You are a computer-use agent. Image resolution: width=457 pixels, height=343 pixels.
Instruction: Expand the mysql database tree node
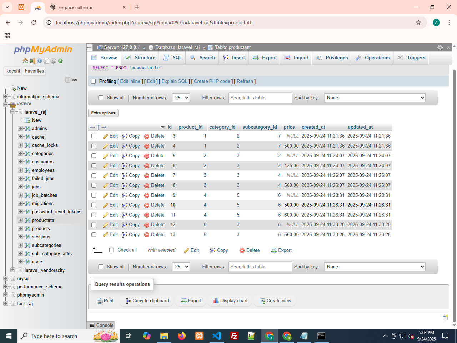tap(6, 279)
